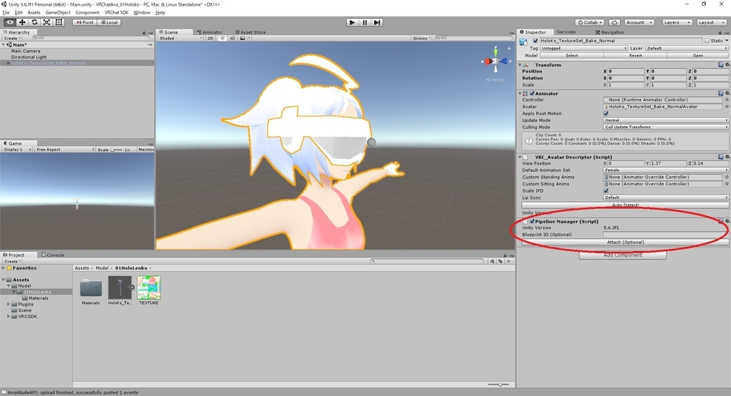Open the Window menu
The image size is (731, 396).
pyautogui.click(x=142, y=13)
